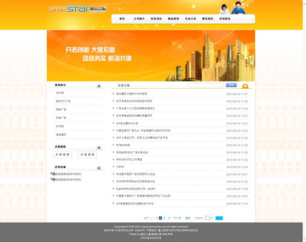Click the plus icon beside 在线客服
The image size is (306, 242).
99,168
